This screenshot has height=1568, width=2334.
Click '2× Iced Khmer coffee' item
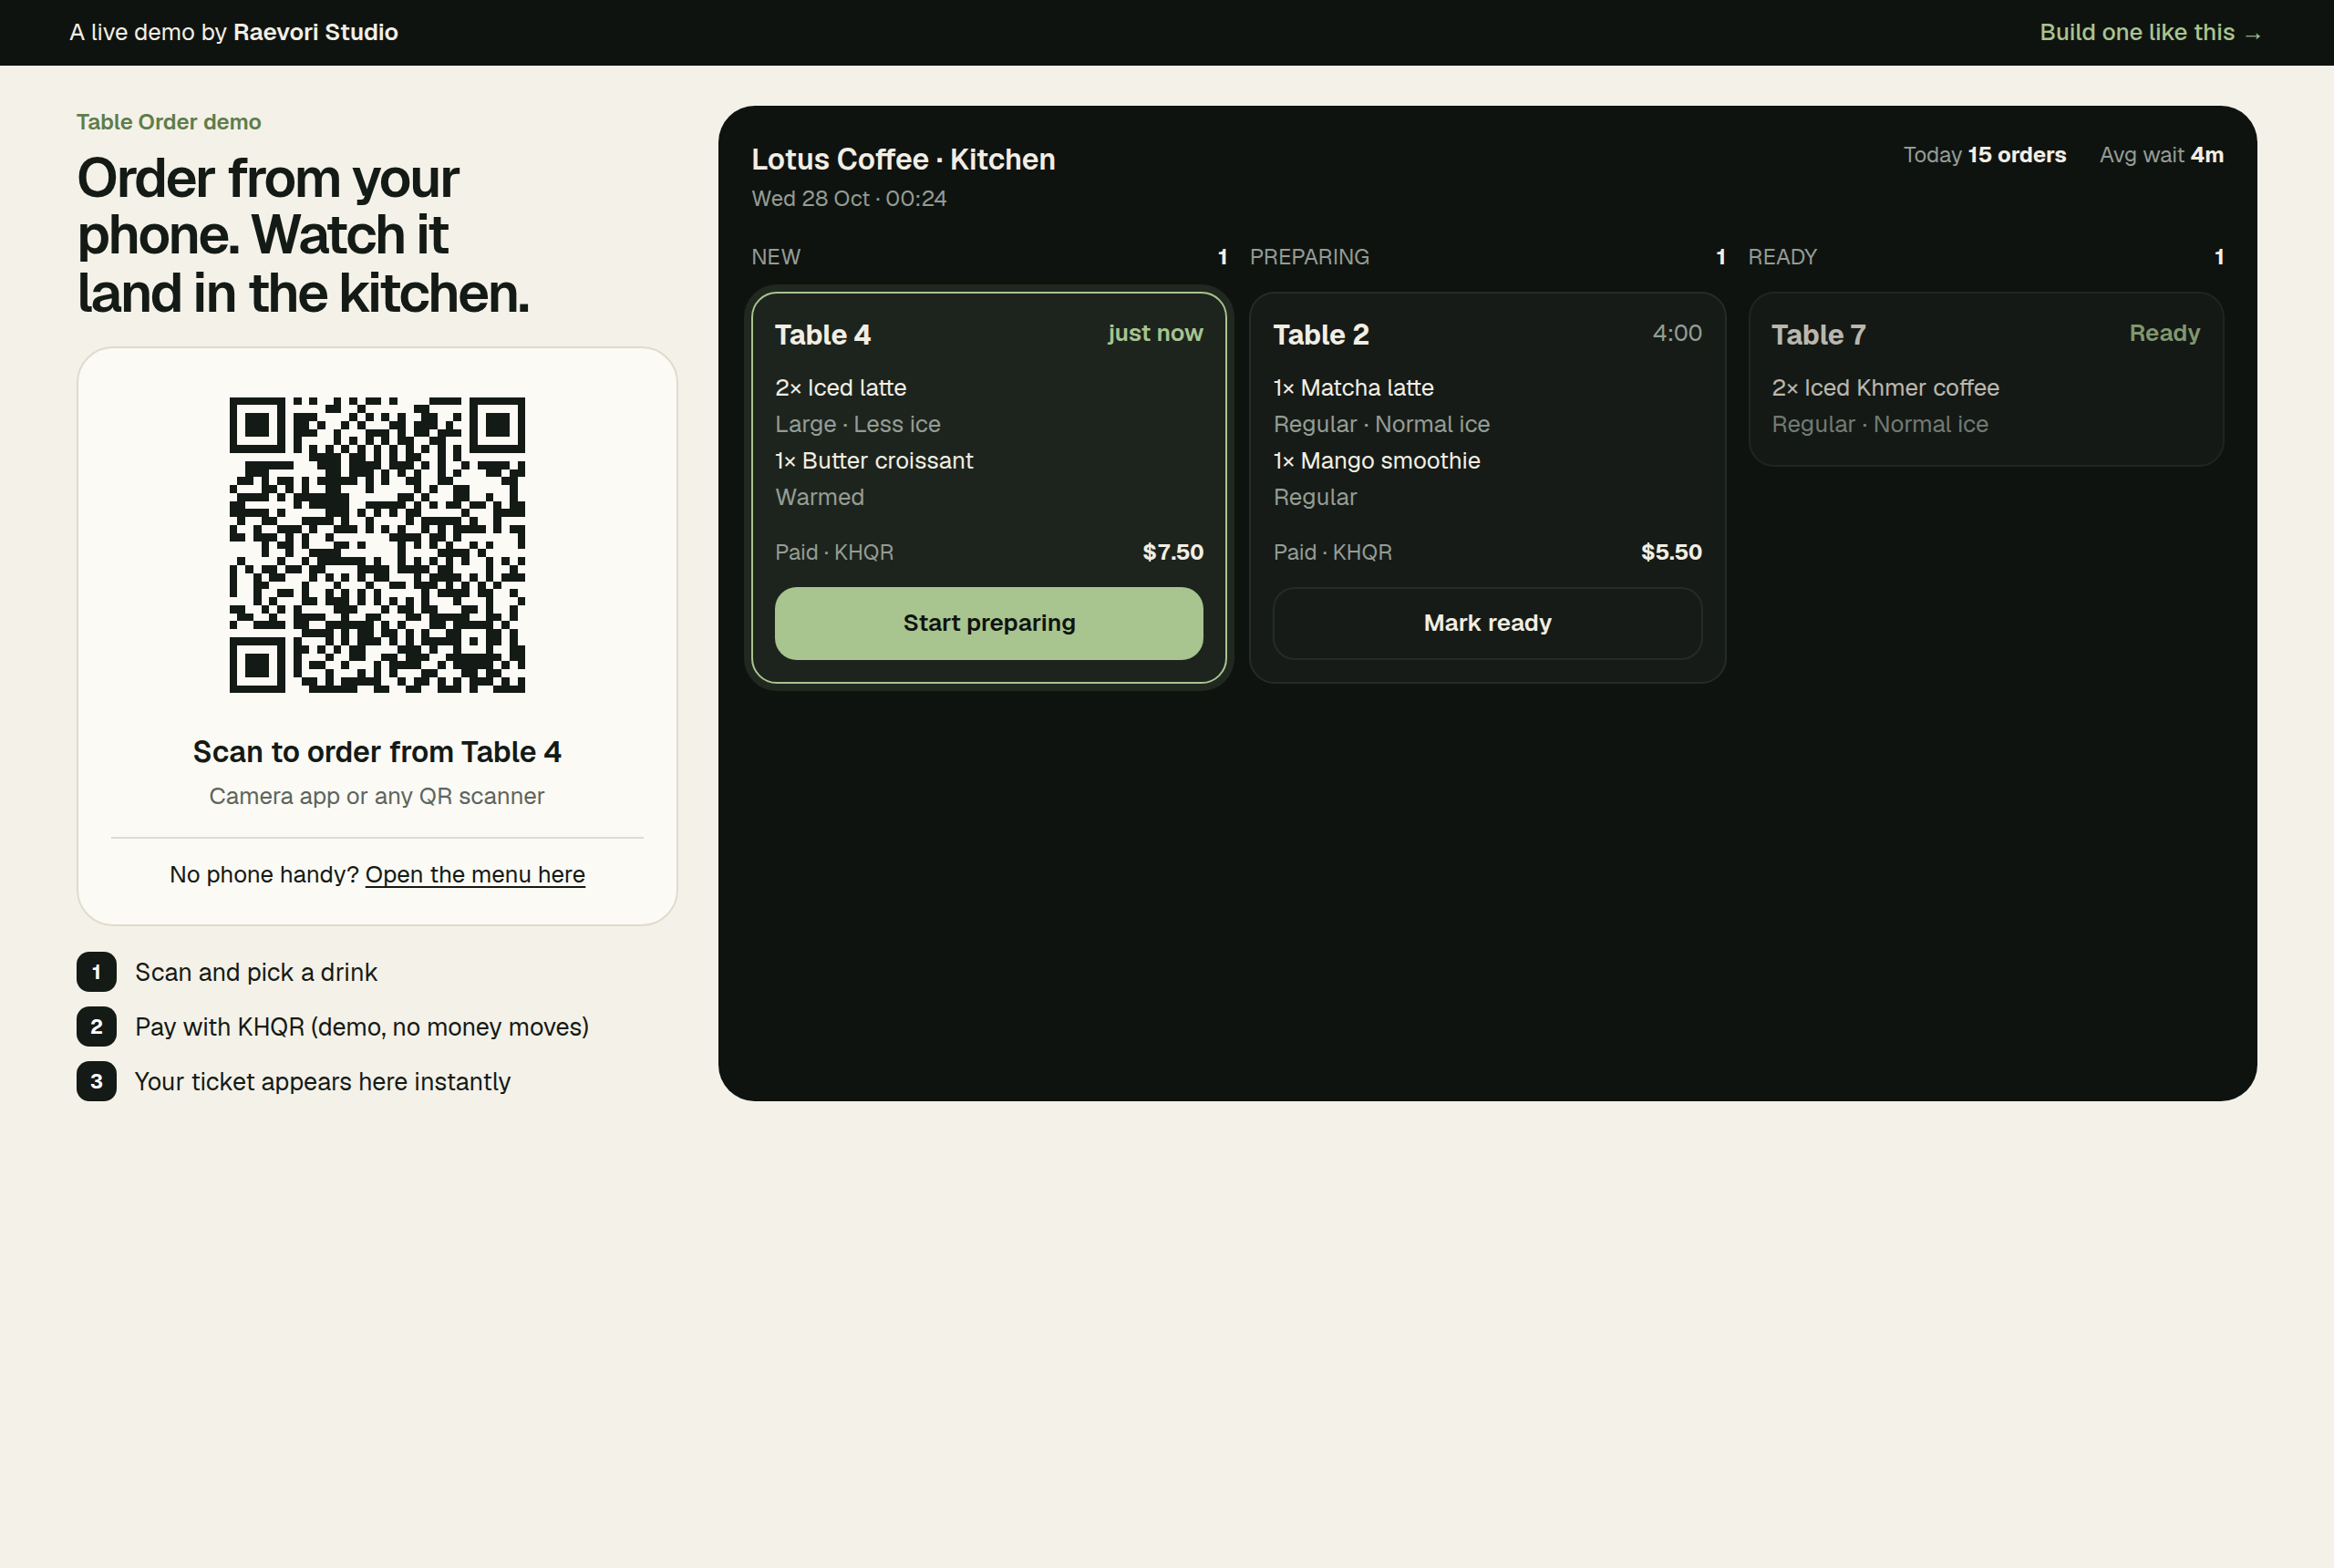pos(1885,388)
